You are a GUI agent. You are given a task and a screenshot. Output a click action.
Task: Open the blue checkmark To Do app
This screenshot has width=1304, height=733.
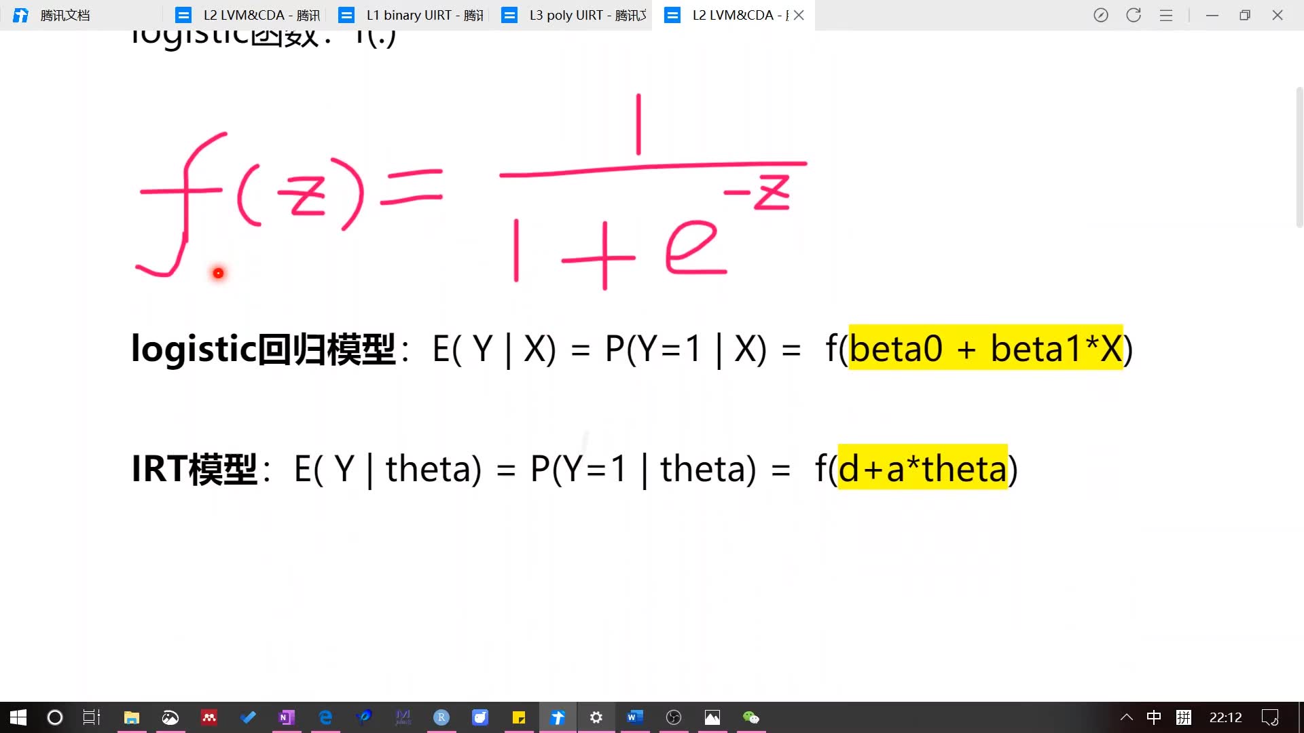coord(248,717)
